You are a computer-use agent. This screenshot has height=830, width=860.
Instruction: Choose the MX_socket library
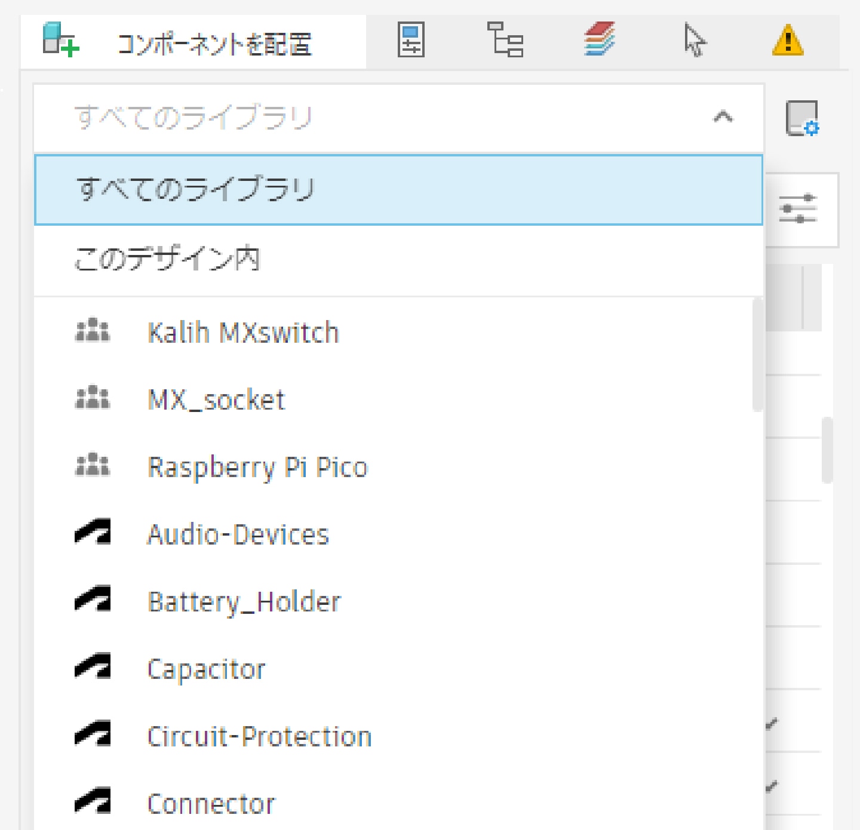[216, 400]
